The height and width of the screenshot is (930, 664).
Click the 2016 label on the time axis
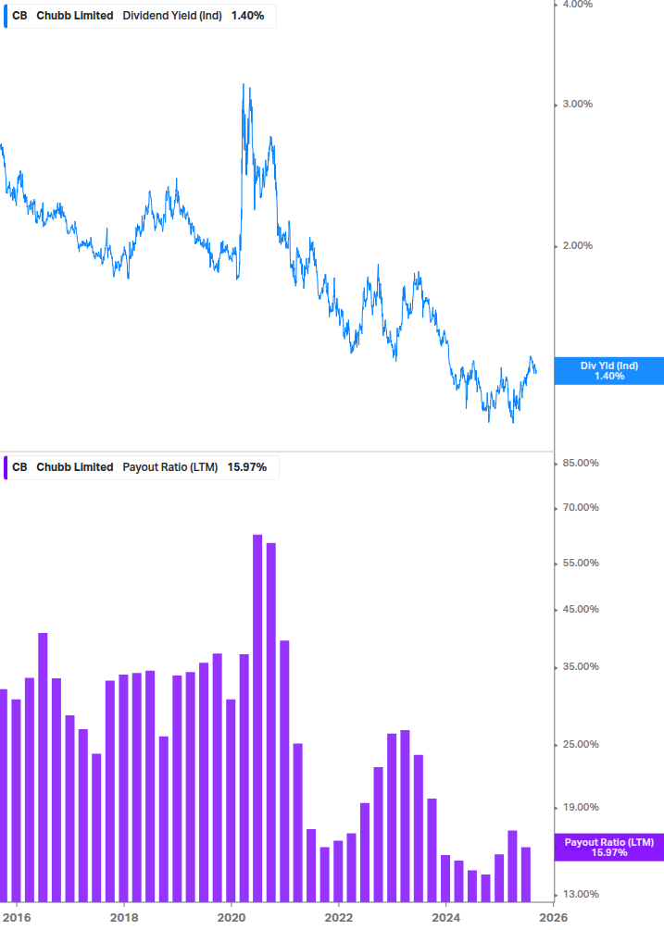pyautogui.click(x=17, y=918)
